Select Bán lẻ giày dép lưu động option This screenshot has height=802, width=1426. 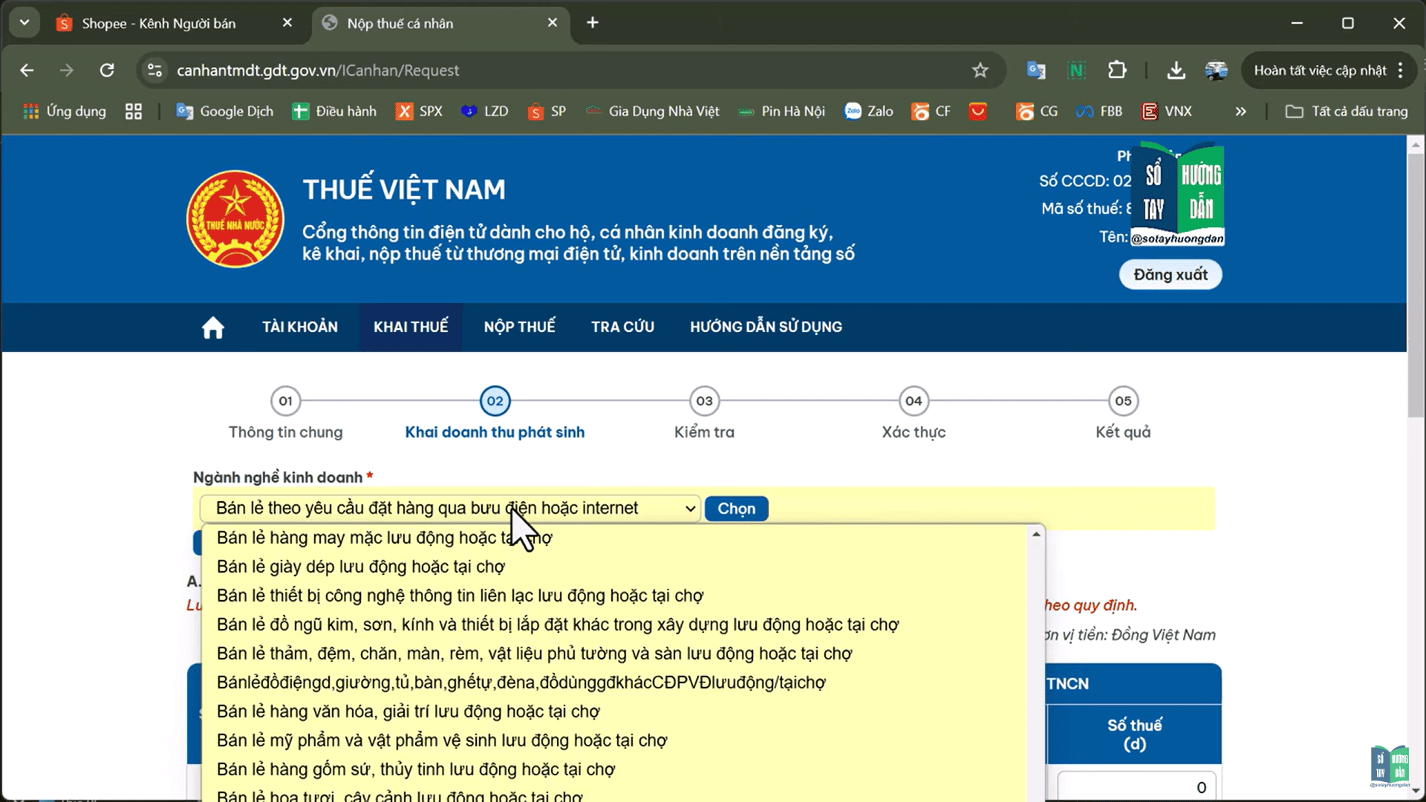tap(614, 567)
